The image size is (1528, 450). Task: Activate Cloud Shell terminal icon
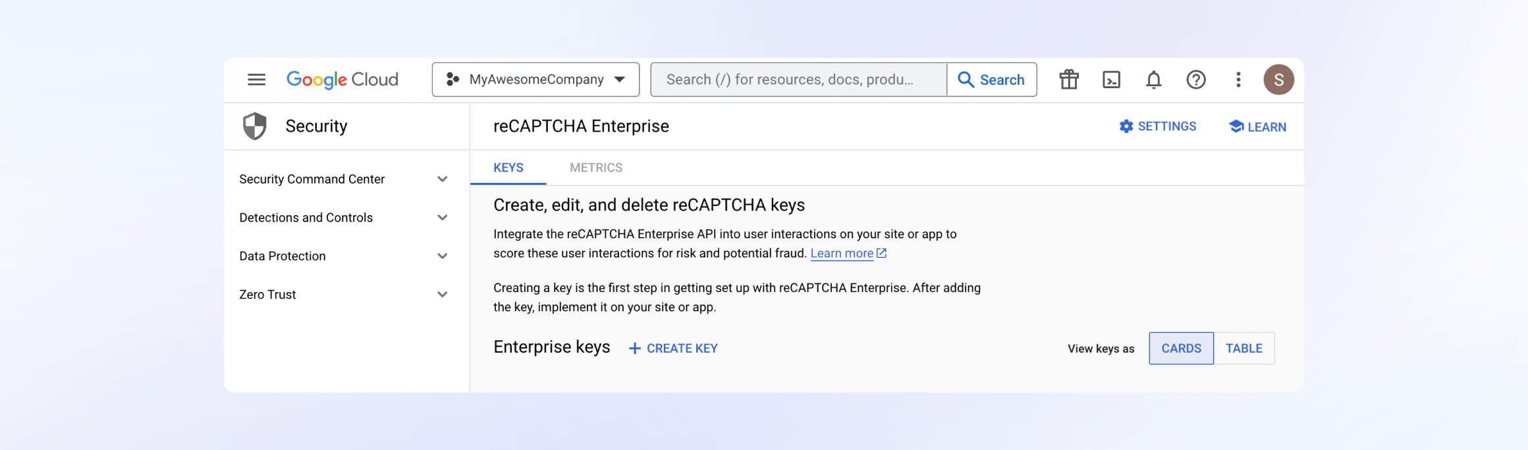[1111, 80]
